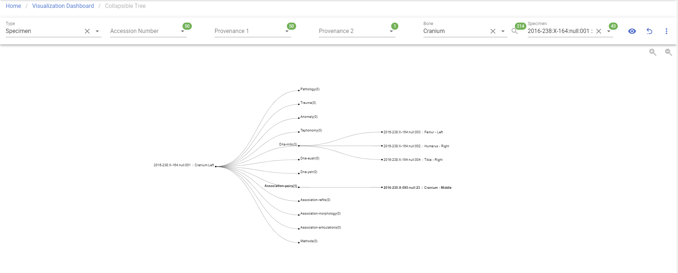Select the Association-morphology(0) node
This screenshot has height=273, width=678.
click(x=320, y=214)
